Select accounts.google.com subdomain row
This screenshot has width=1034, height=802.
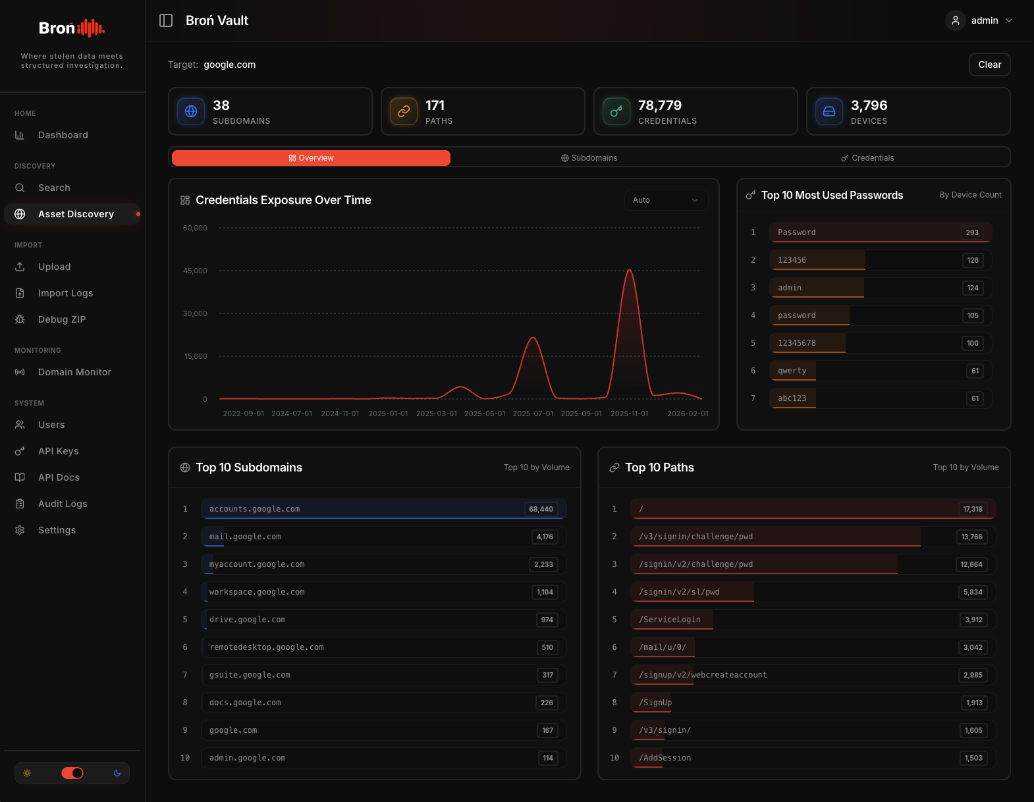pos(384,509)
